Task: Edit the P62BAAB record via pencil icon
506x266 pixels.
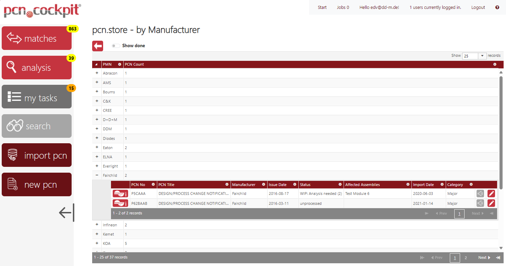Action: tap(491, 203)
